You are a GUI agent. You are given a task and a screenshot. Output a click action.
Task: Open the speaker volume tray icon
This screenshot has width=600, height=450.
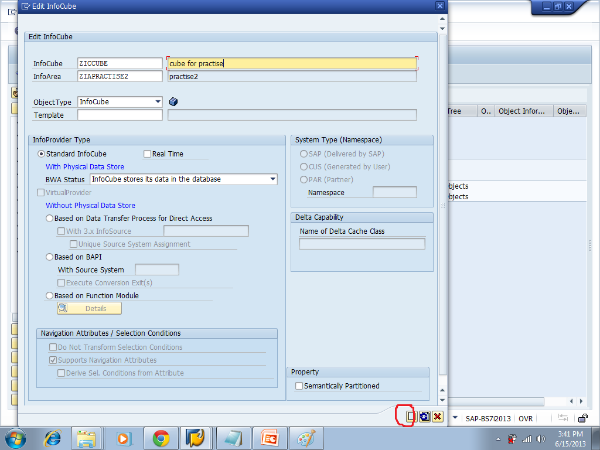tap(540, 438)
